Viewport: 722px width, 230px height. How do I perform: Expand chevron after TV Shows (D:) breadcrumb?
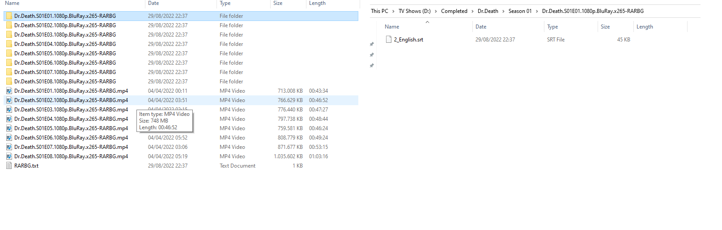tap(436, 11)
